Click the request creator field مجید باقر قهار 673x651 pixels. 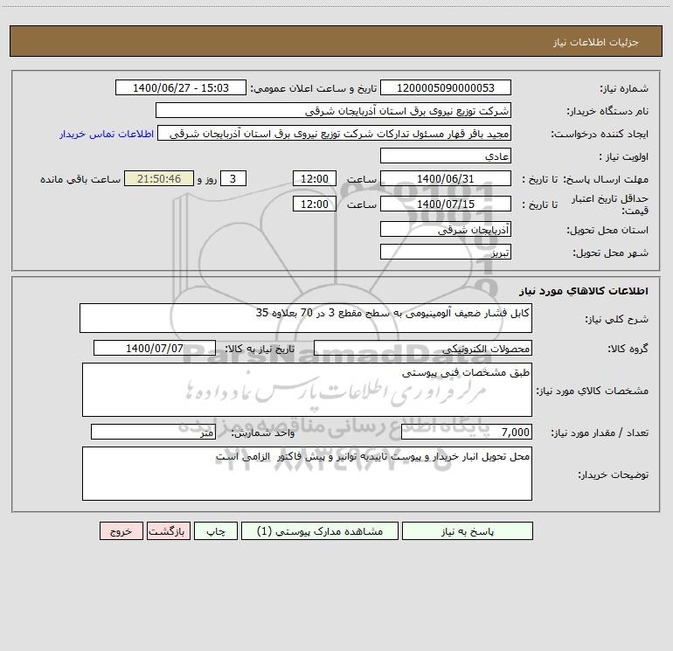coord(335,133)
